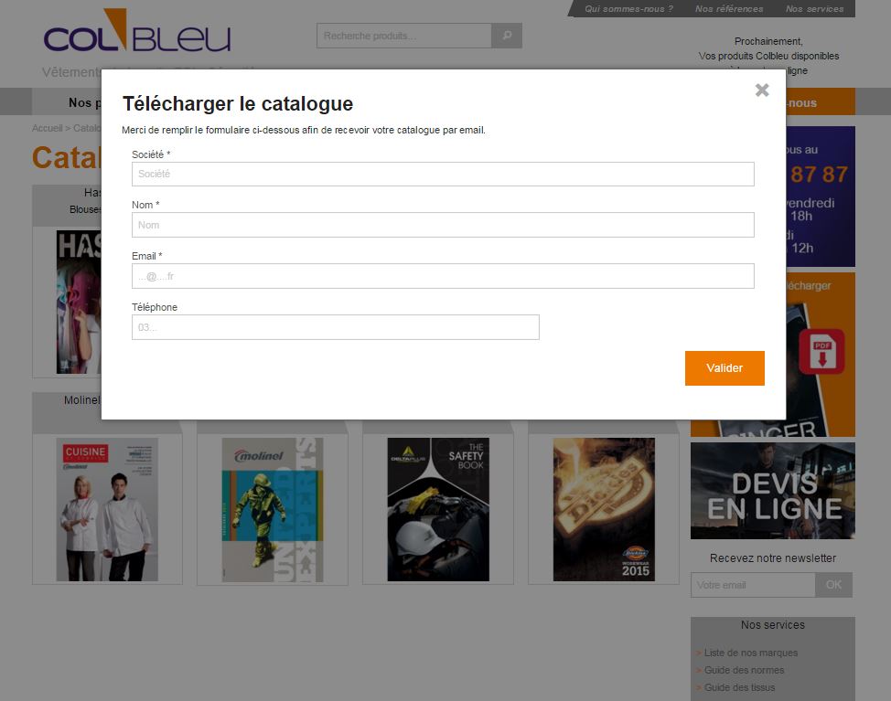
Task: Focus the Société input field
Action: tap(444, 175)
